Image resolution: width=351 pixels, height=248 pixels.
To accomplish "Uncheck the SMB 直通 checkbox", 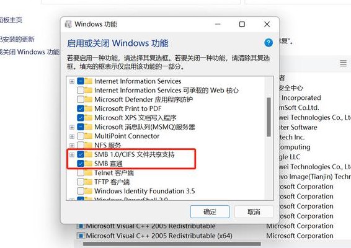I will (81, 164).
